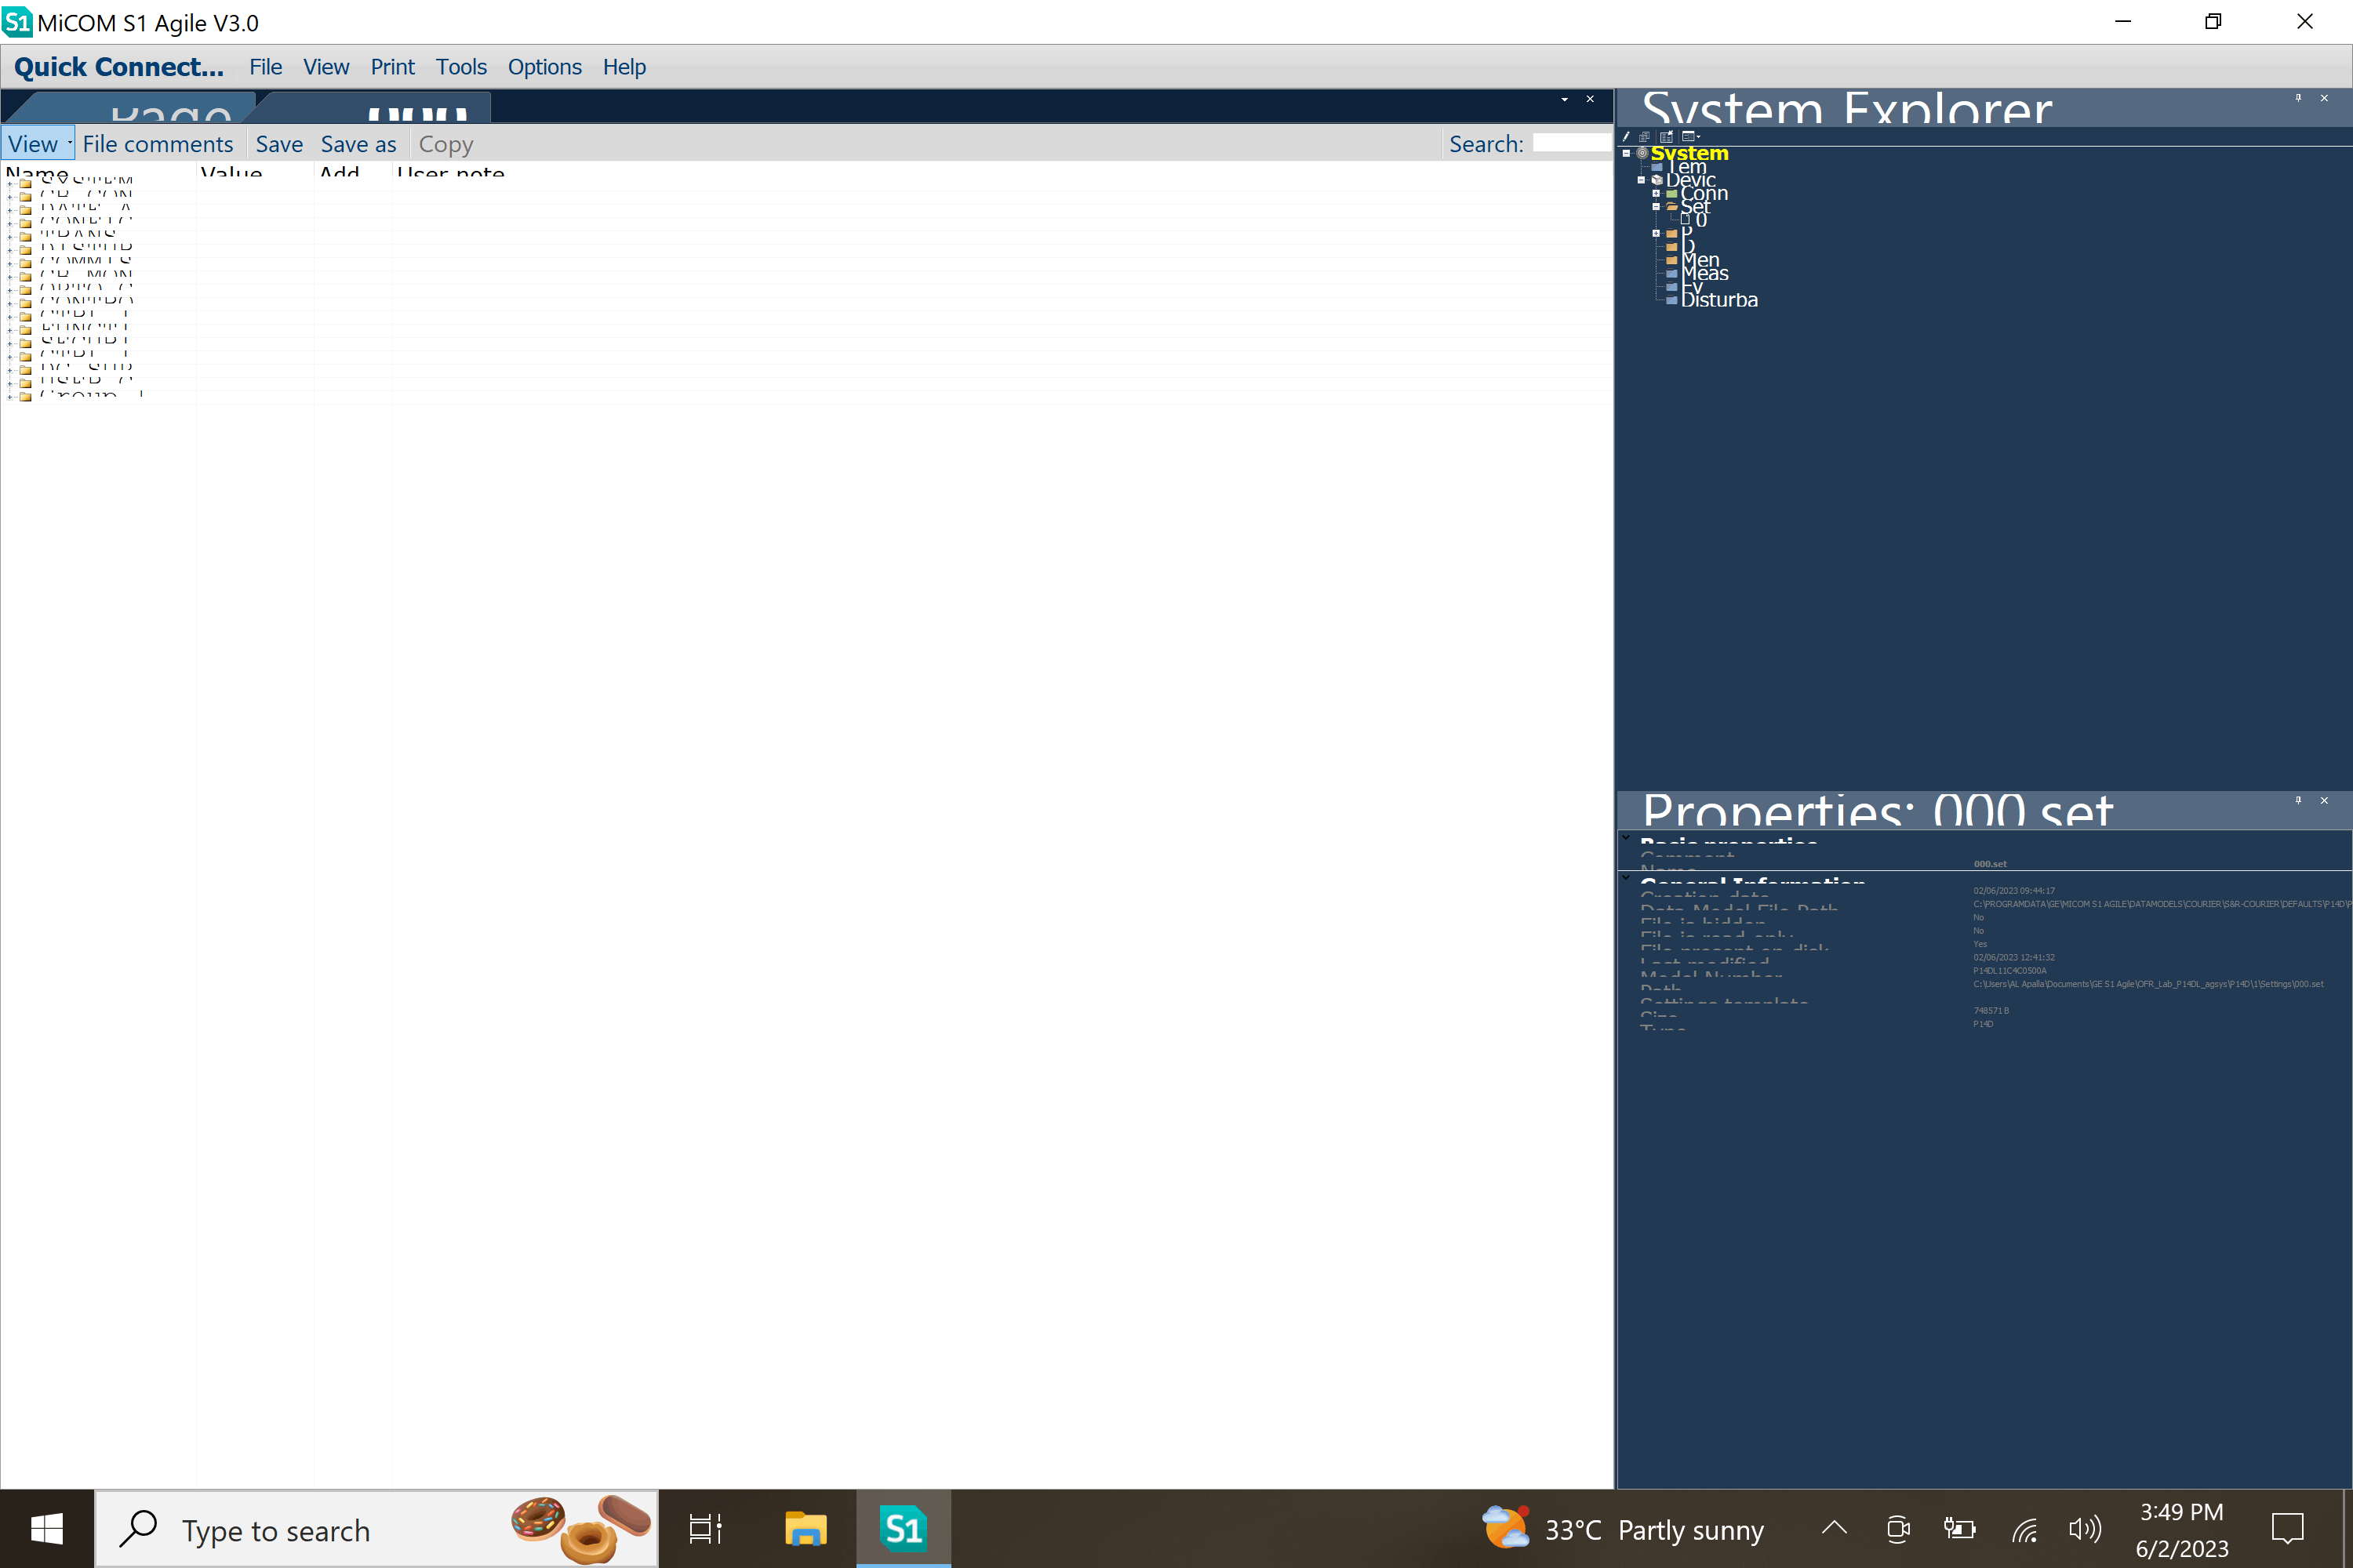Click the pencil edit icon in System Explorer
The image size is (2353, 1568).
(1626, 136)
